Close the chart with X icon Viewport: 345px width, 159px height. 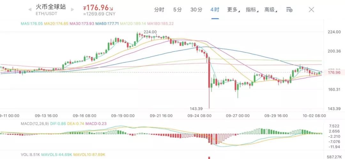point(311,10)
